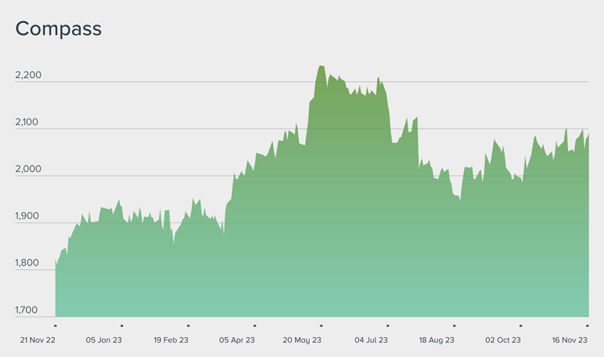Select the 18 Aug 23 date label
This screenshot has width=604, height=357.
pyautogui.click(x=437, y=339)
